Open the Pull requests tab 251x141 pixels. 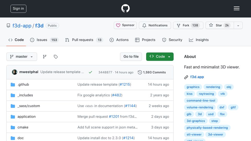84,40
